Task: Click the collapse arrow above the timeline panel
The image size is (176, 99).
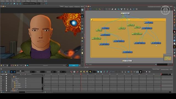Action: coord(129,67)
